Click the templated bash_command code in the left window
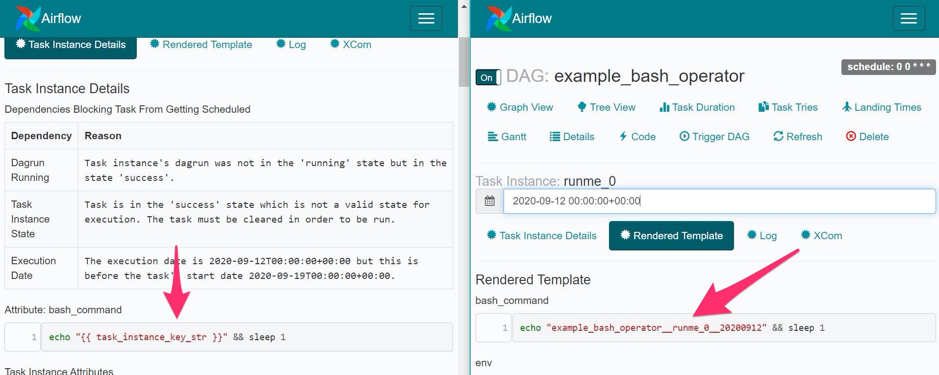The width and height of the screenshot is (939, 375). [247, 337]
